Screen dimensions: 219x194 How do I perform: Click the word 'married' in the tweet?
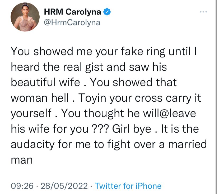(x=188, y=145)
